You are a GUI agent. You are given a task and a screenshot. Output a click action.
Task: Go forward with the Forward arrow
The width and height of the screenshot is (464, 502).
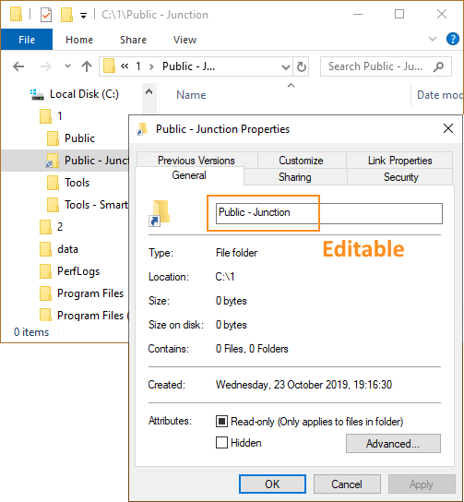coord(46,66)
